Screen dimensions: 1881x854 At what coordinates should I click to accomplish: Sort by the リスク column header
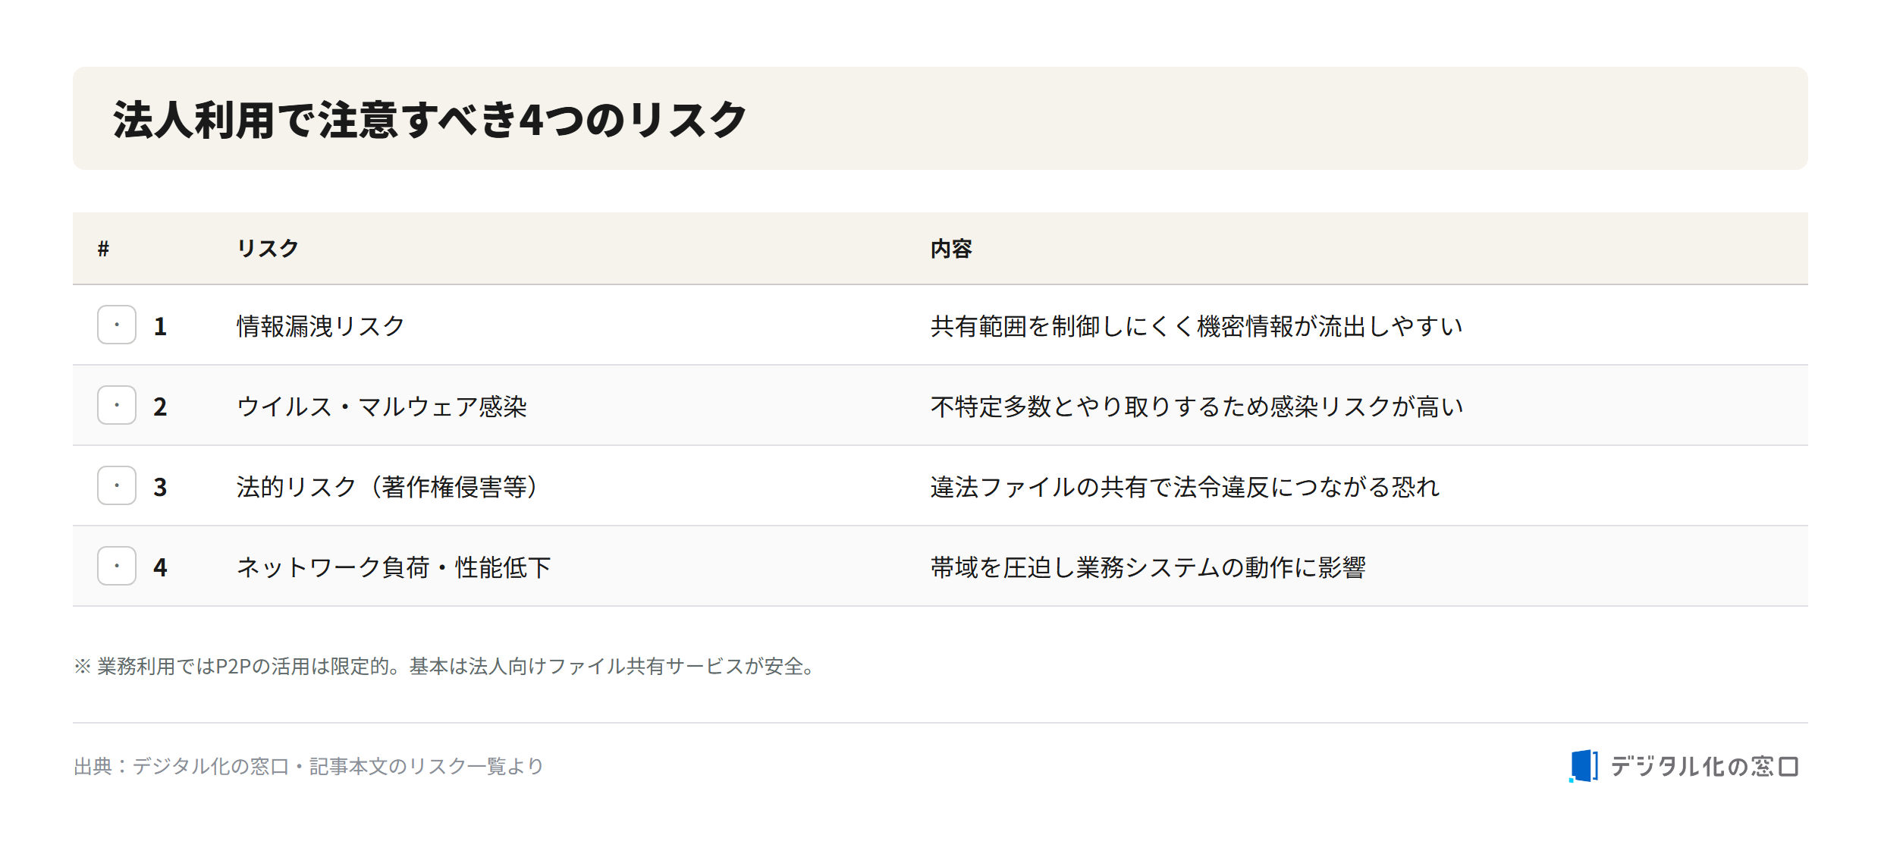268,249
